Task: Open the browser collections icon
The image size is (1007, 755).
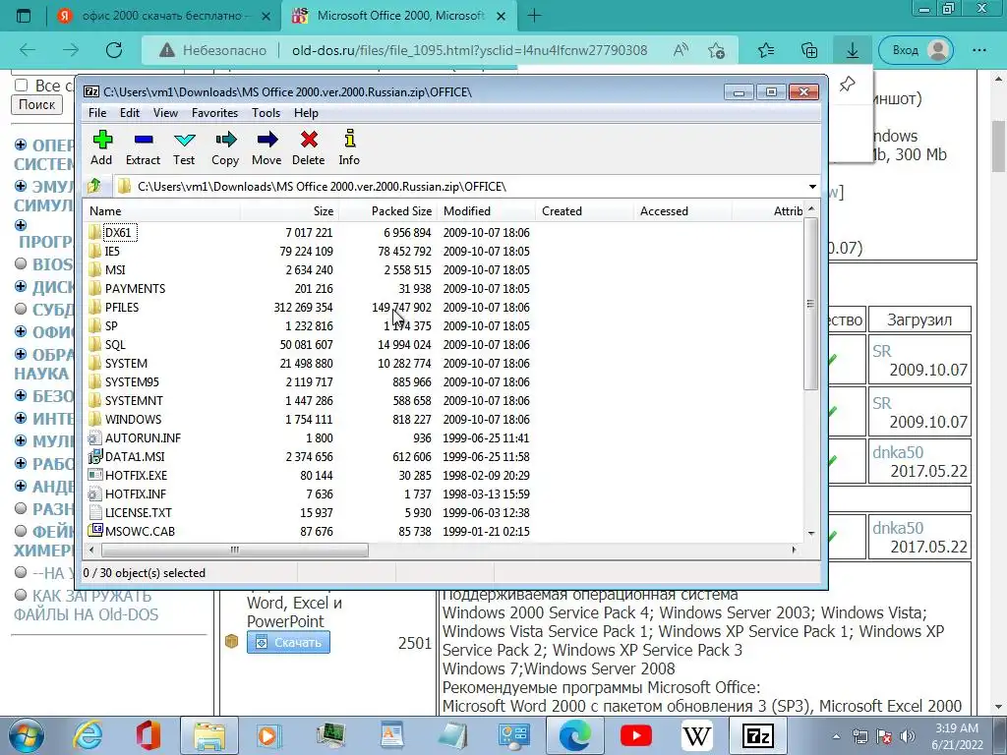Action: [x=809, y=50]
